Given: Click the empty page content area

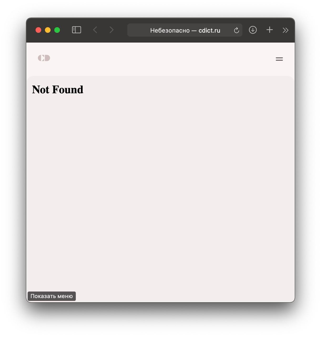Looking at the screenshot, I should point(160,190).
